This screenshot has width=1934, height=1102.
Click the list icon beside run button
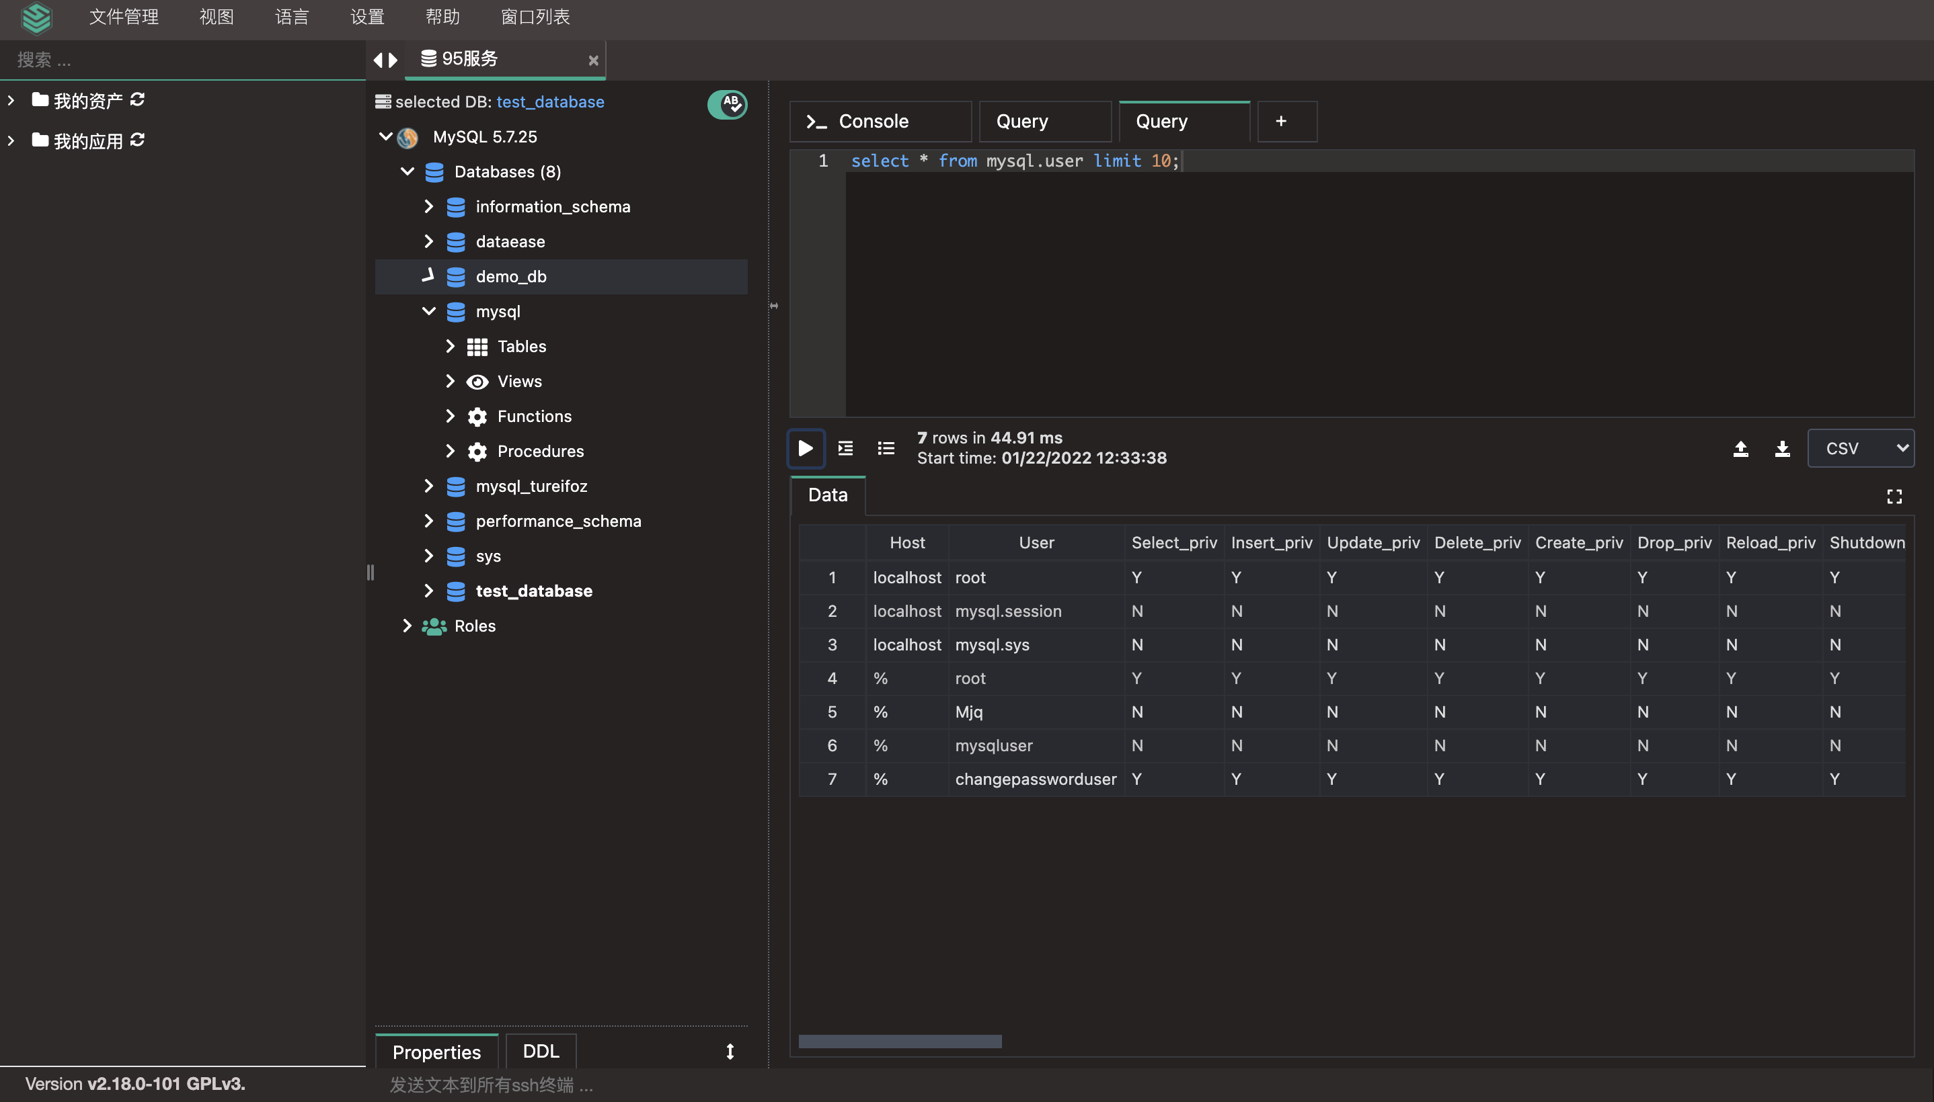pos(886,448)
